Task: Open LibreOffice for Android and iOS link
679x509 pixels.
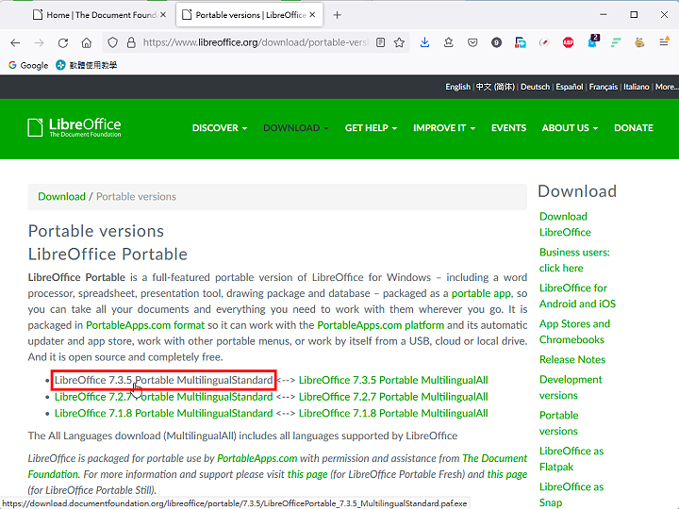Action: (x=577, y=296)
